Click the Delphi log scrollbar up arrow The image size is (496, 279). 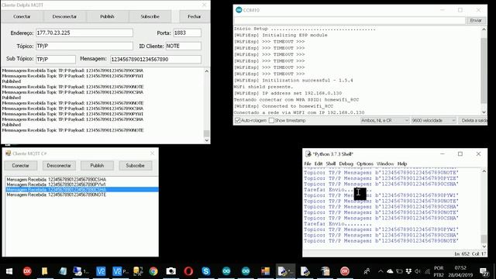tap(207, 71)
